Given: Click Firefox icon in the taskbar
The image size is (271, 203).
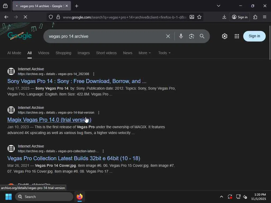Looking at the screenshot, I should point(79,197).
